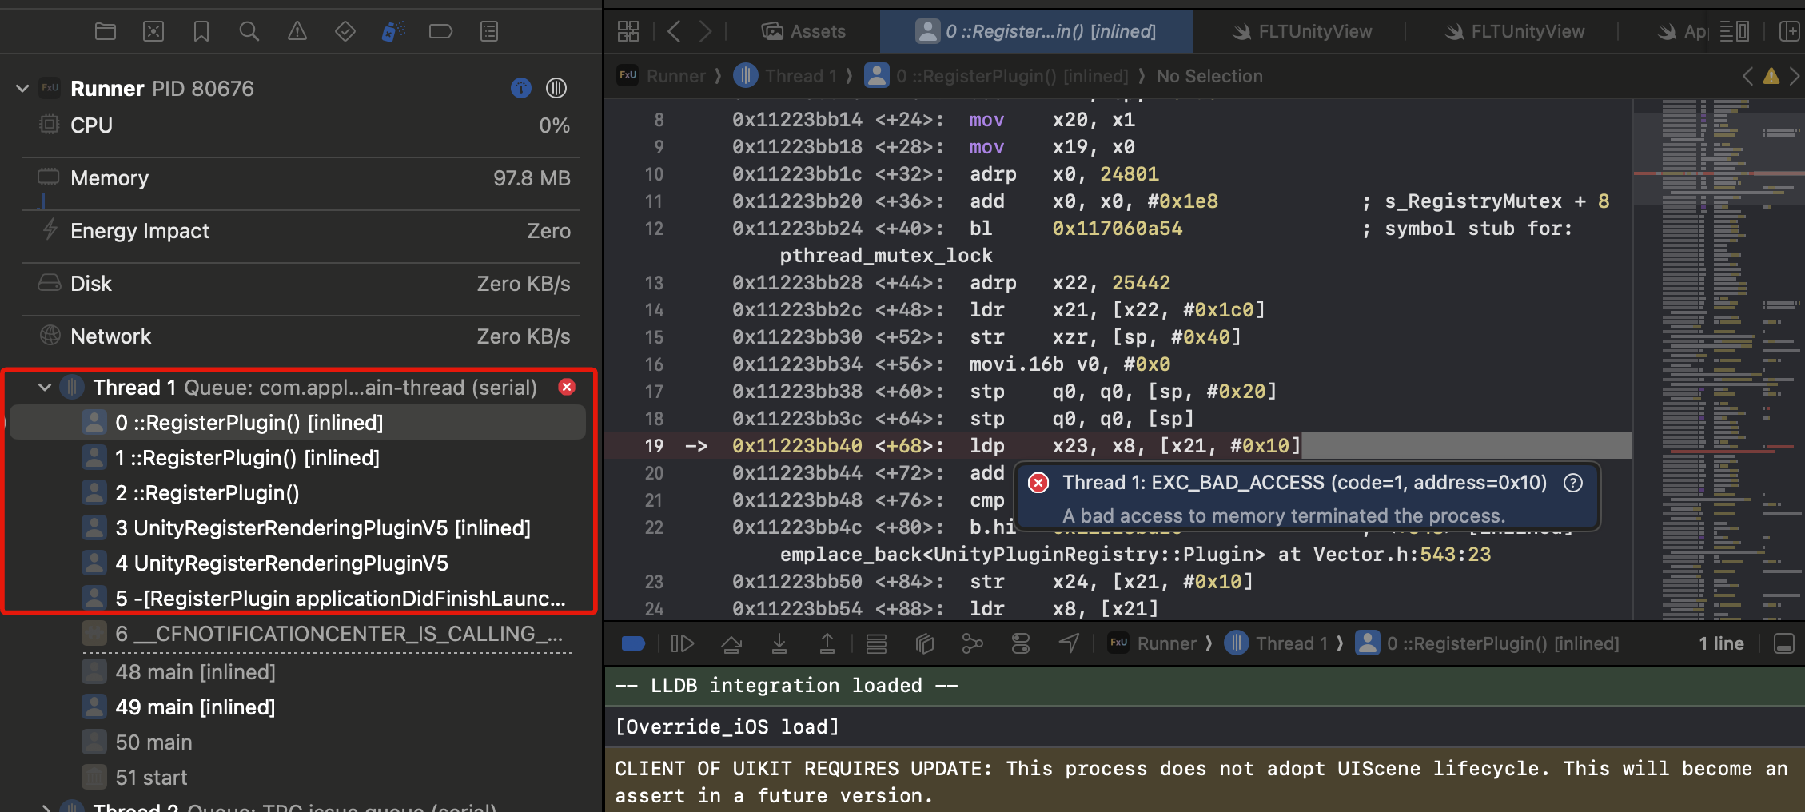Open the FLTUnityView tab beside the Register tab
The image size is (1805, 812).
[1301, 31]
